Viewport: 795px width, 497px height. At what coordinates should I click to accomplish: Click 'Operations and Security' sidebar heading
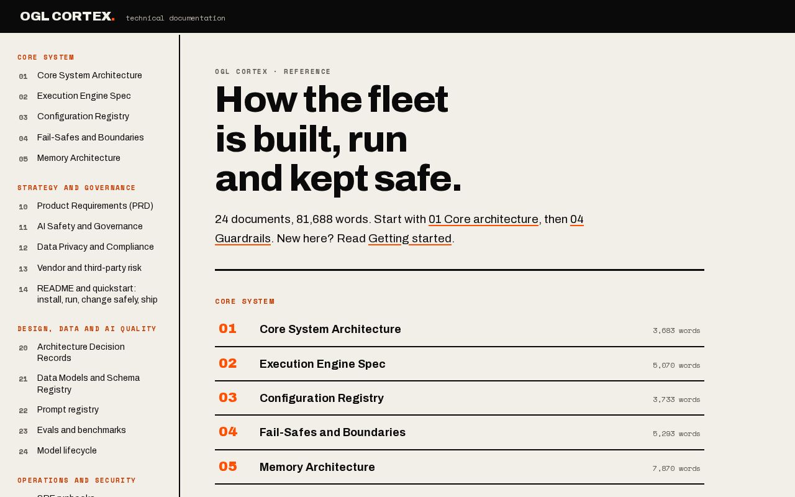76,480
